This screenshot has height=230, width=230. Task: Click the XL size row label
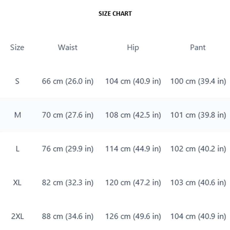click(17, 183)
